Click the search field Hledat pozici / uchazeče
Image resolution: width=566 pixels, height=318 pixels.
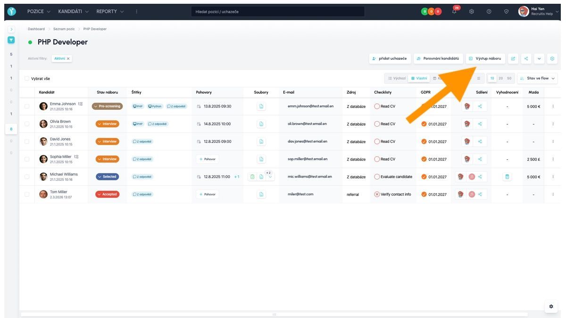coord(278,12)
